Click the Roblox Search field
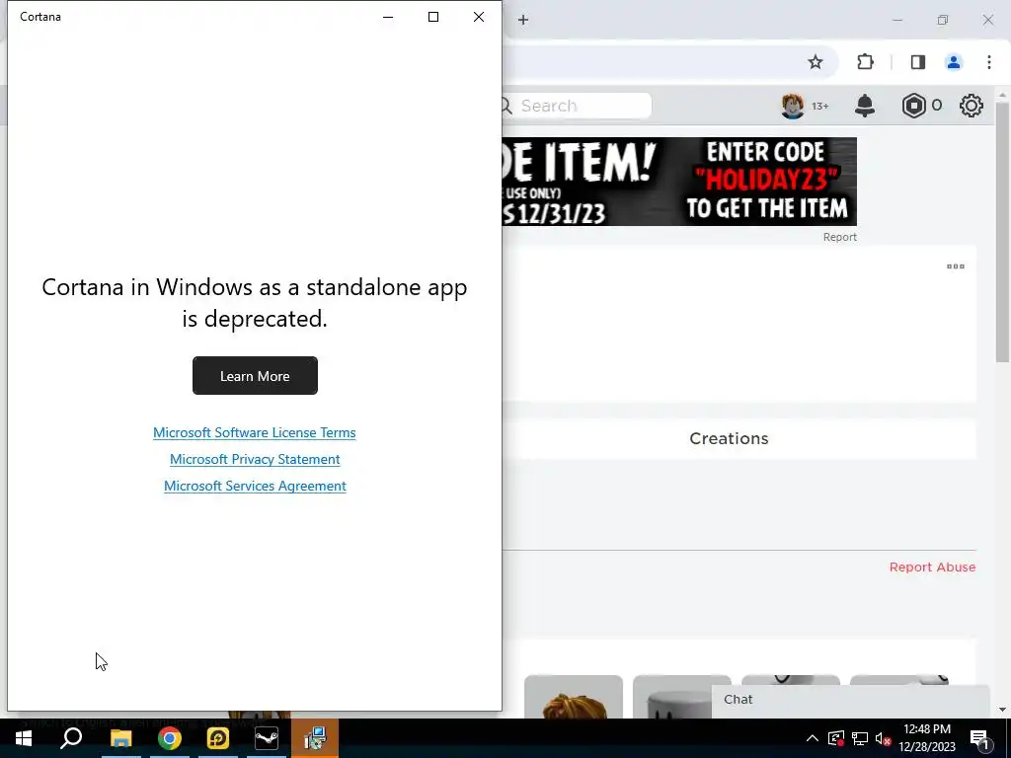 click(x=577, y=106)
